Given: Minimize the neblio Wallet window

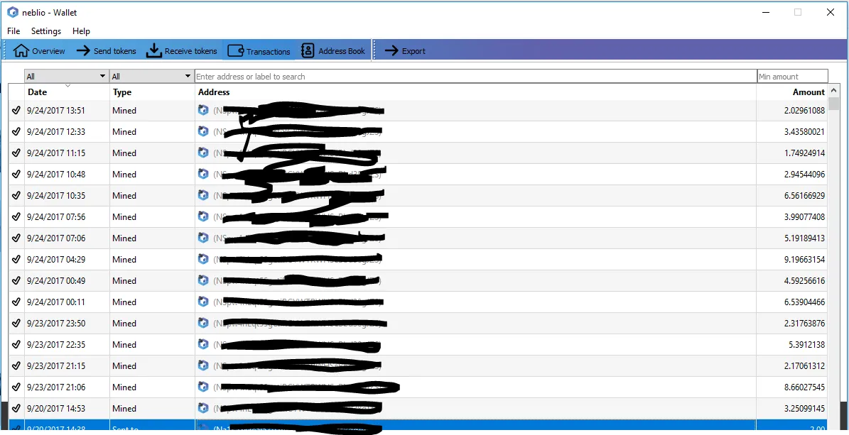Looking at the screenshot, I should (766, 12).
